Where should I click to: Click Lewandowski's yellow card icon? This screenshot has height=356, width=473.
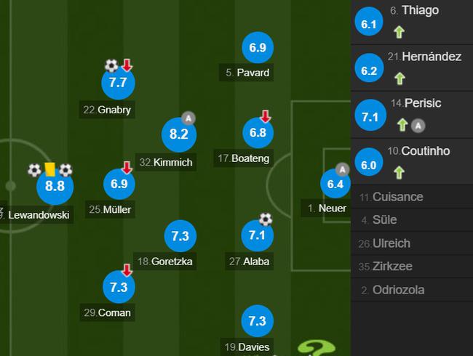49,169
